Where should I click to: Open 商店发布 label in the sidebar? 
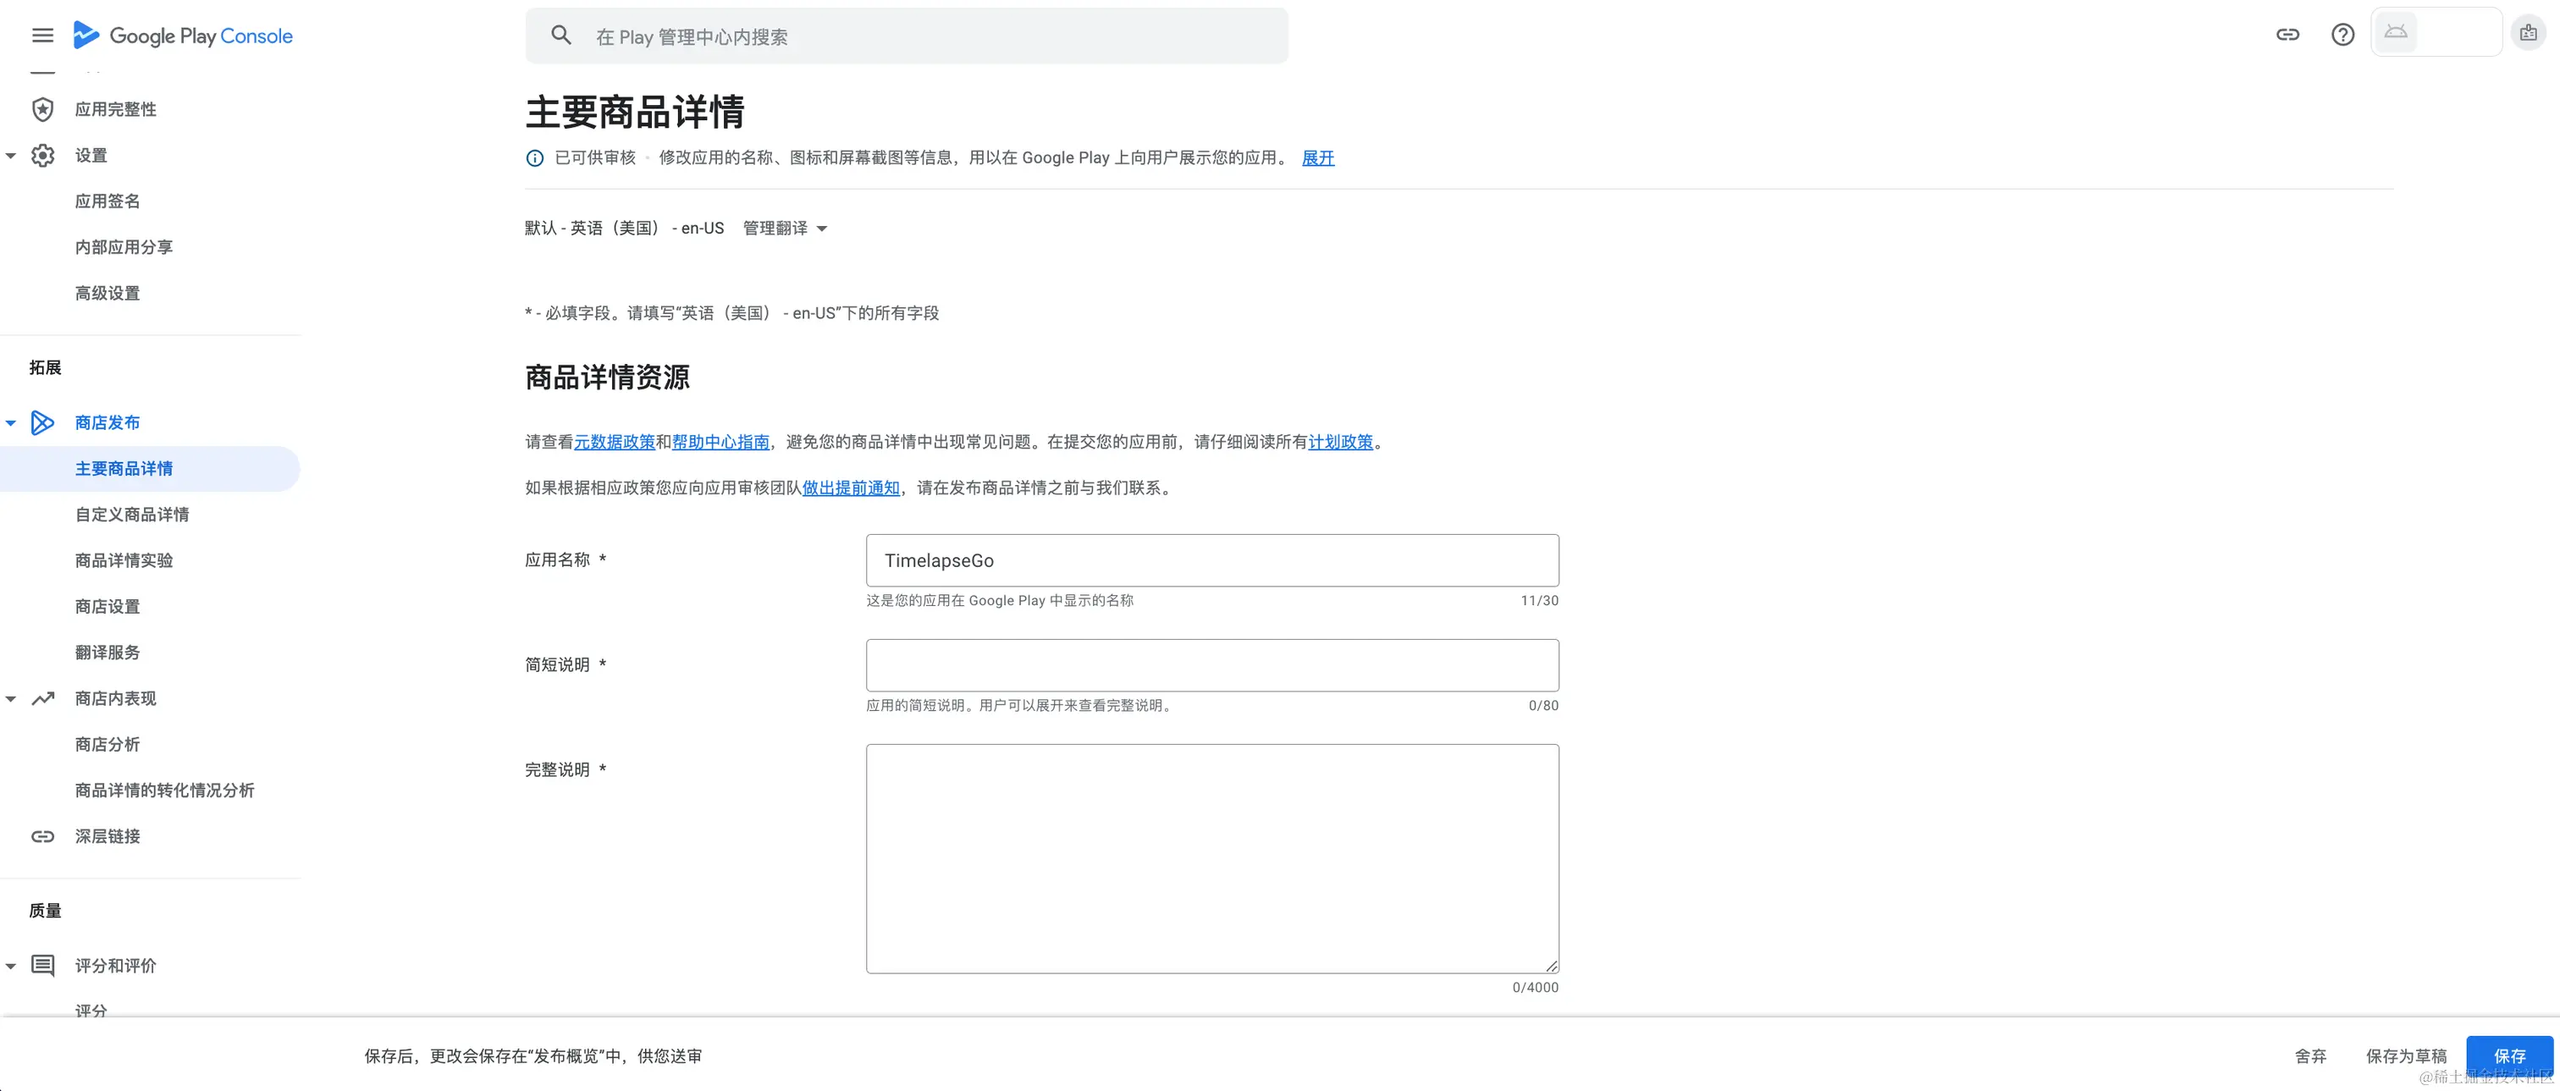(x=108, y=423)
